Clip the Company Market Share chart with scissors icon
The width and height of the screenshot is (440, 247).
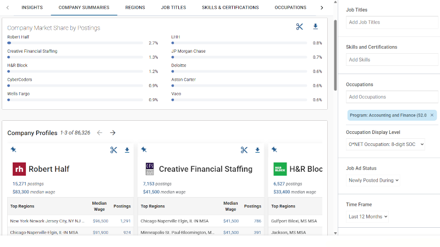(x=299, y=26)
